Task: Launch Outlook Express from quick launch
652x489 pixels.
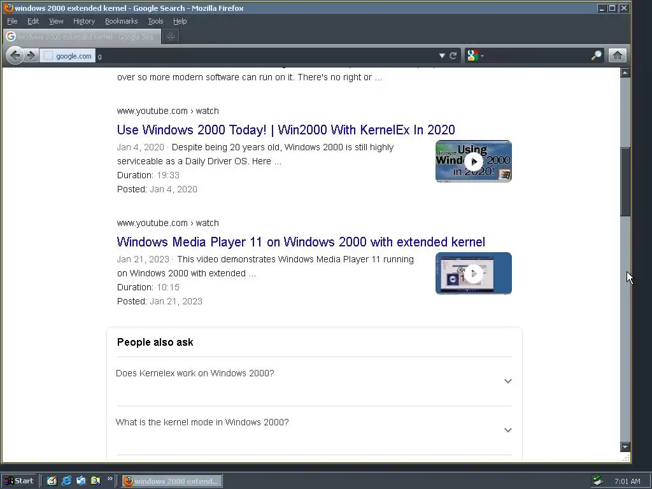Action: pos(81,481)
